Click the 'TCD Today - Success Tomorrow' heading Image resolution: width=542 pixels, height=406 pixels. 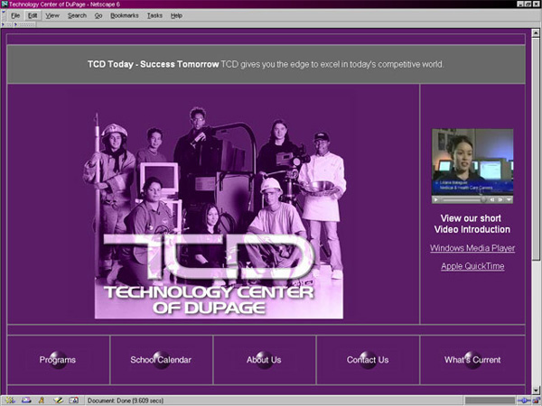pyautogui.click(x=154, y=64)
